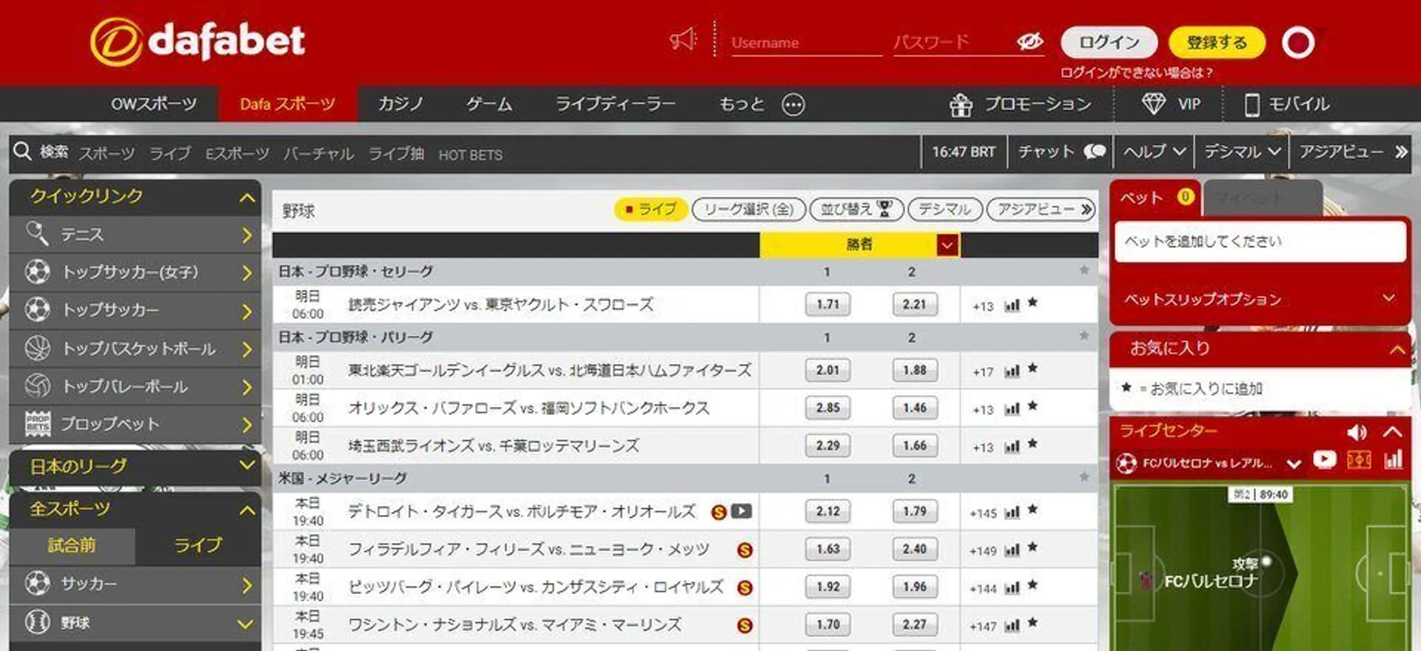Collapse the All Sports section
This screenshot has height=651, width=1421.
click(x=247, y=510)
